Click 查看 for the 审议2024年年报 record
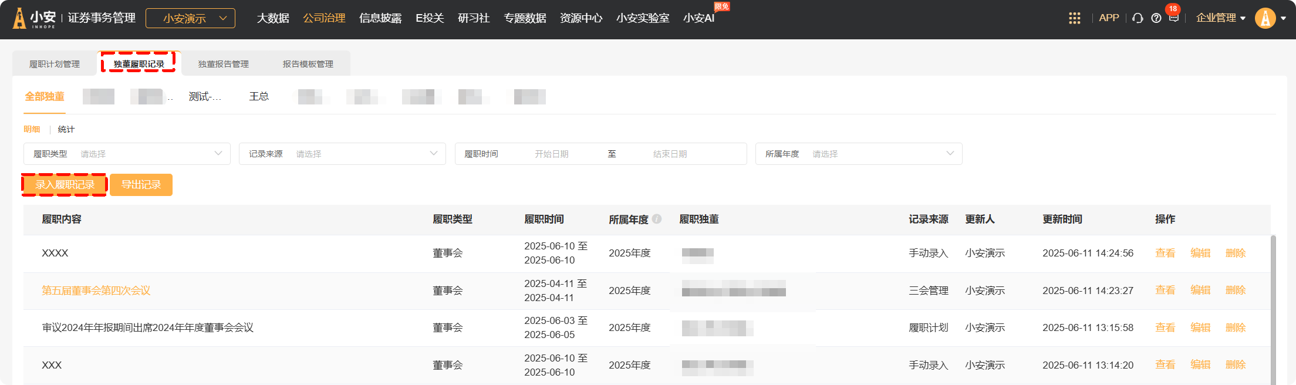The height and width of the screenshot is (385, 1296). (x=1165, y=327)
